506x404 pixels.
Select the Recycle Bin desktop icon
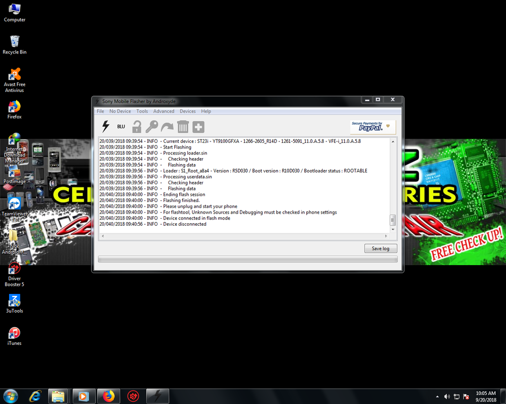tap(15, 45)
